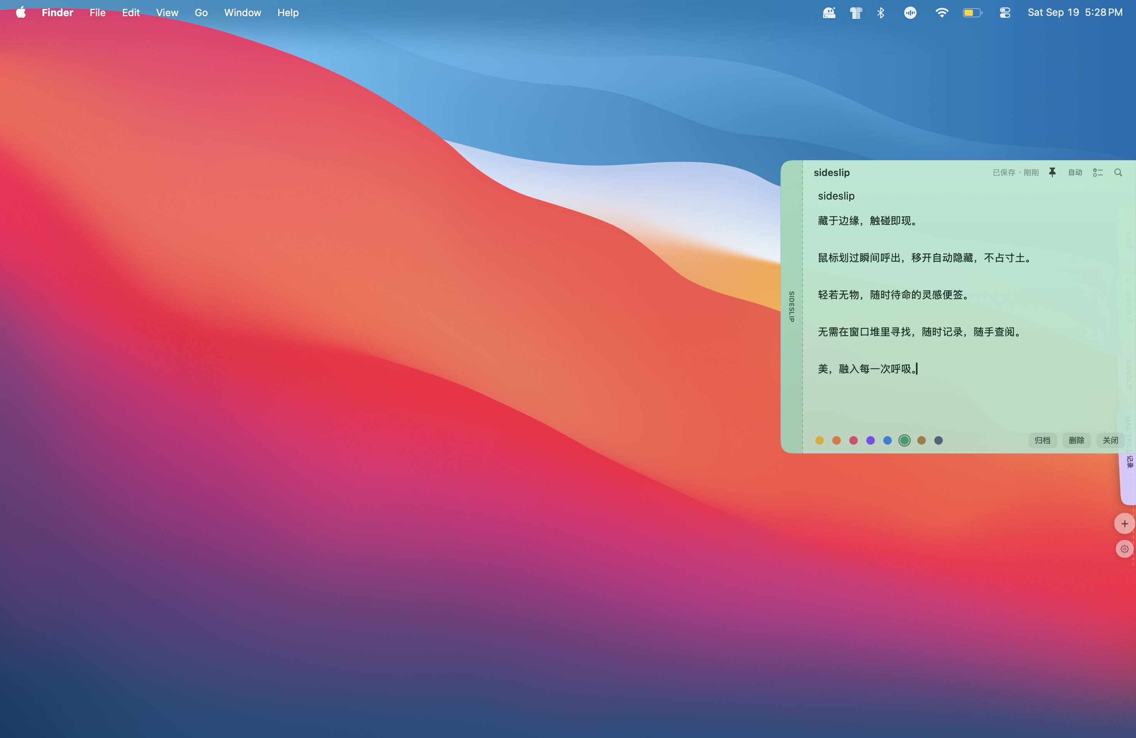Delete the note with the 删除 button

pos(1076,440)
